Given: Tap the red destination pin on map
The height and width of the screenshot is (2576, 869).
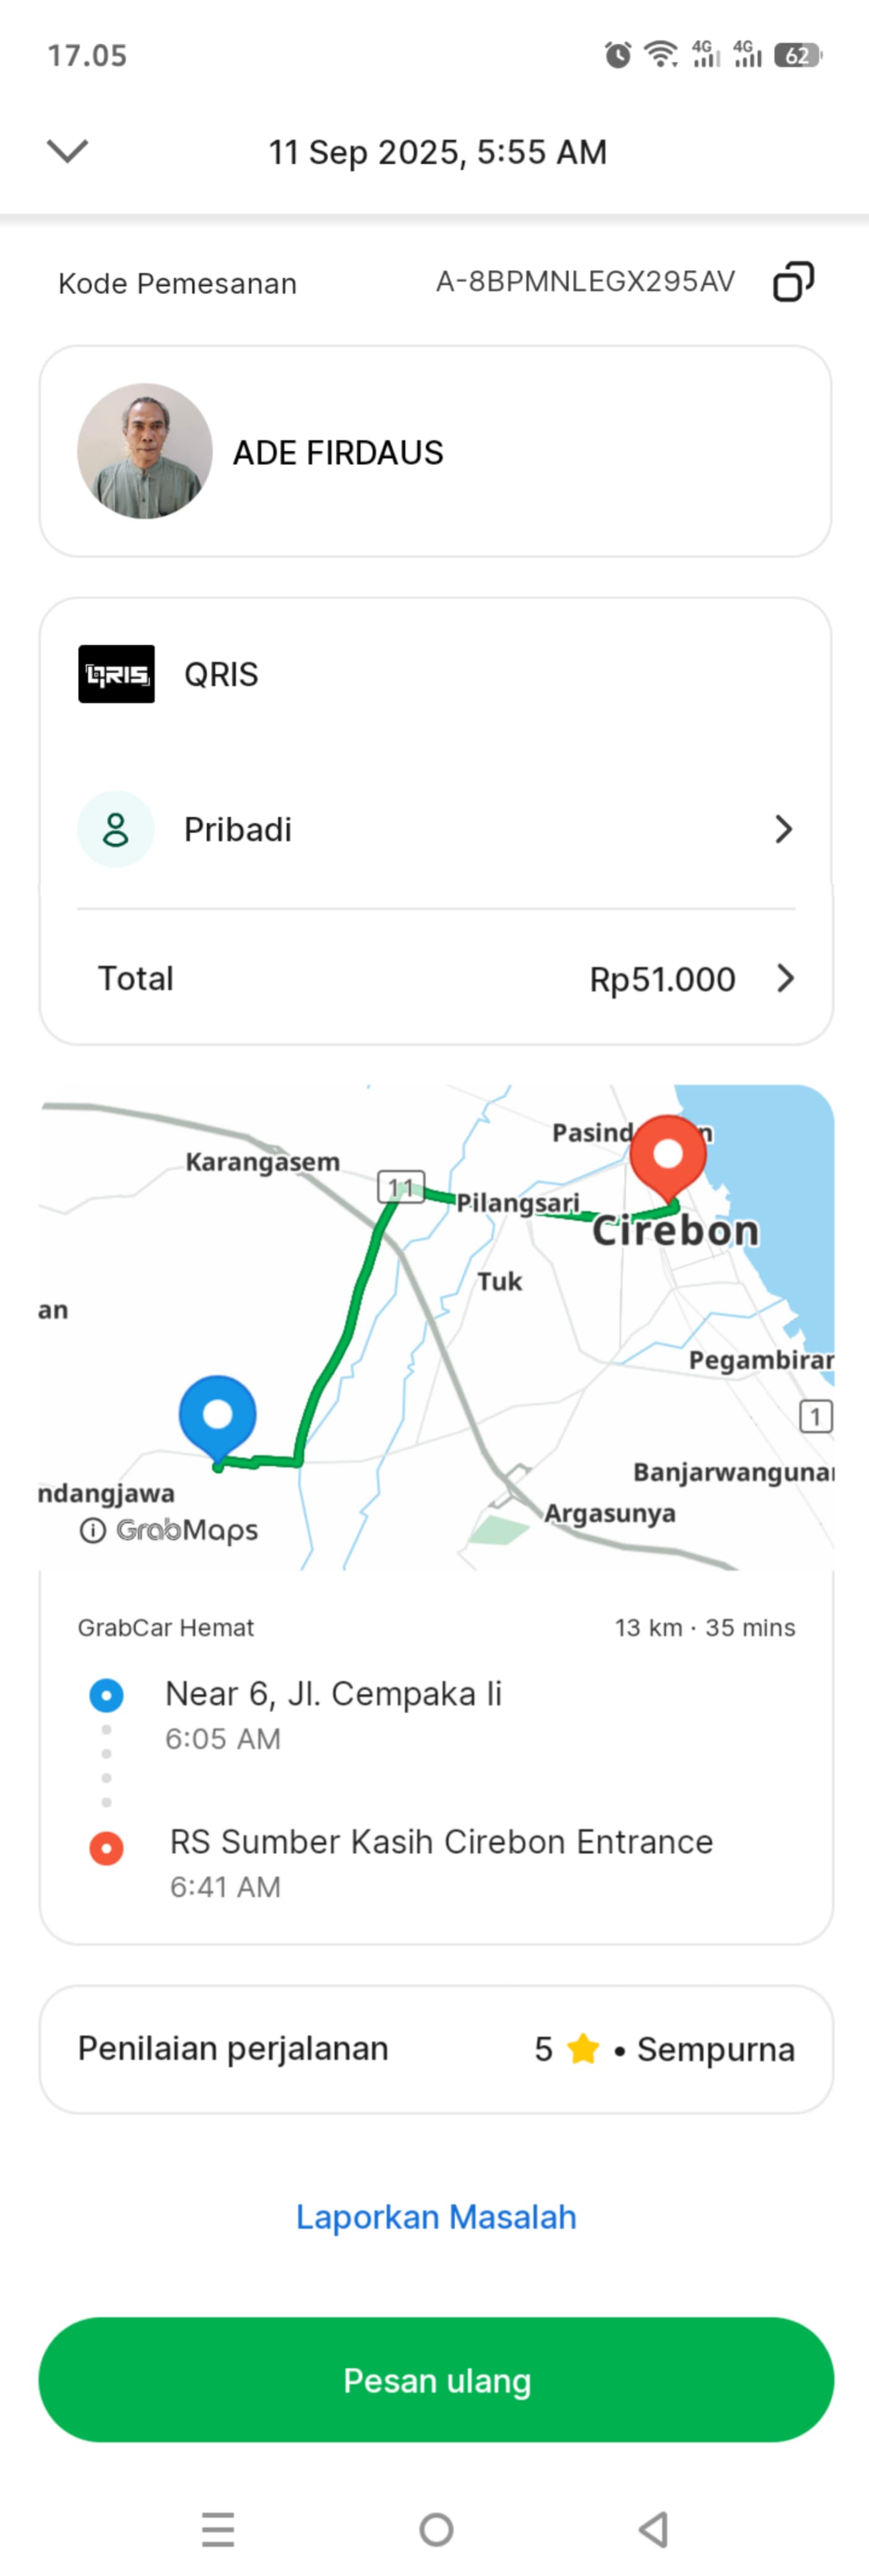Looking at the screenshot, I should pyautogui.click(x=668, y=1156).
